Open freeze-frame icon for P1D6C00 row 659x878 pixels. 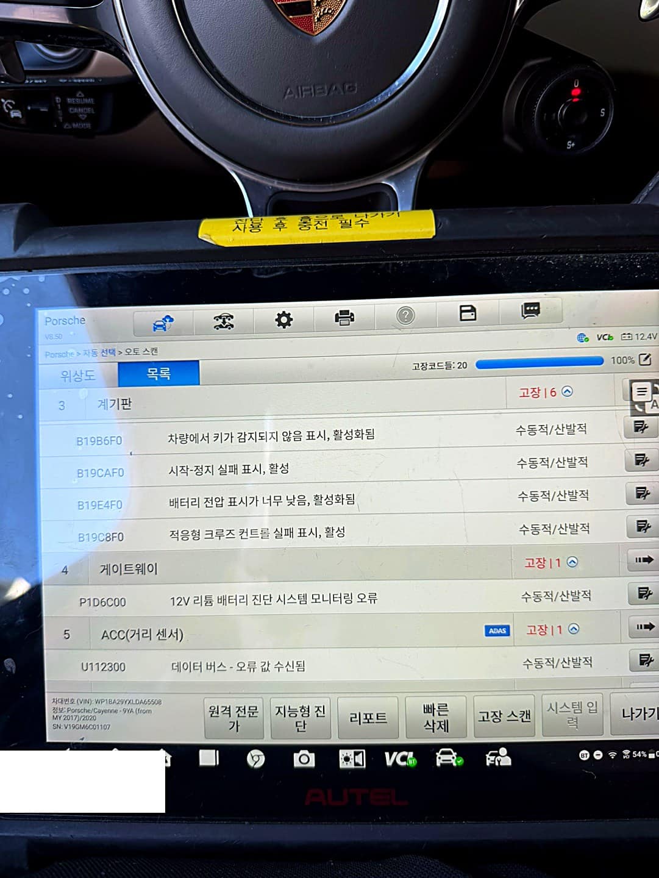[x=644, y=593]
